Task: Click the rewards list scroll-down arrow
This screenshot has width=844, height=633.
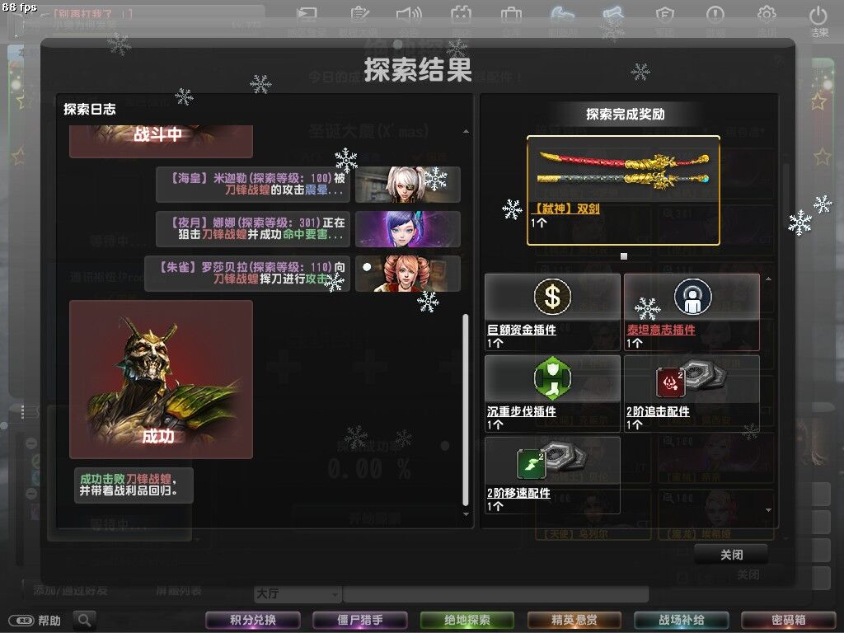Action: point(769,509)
